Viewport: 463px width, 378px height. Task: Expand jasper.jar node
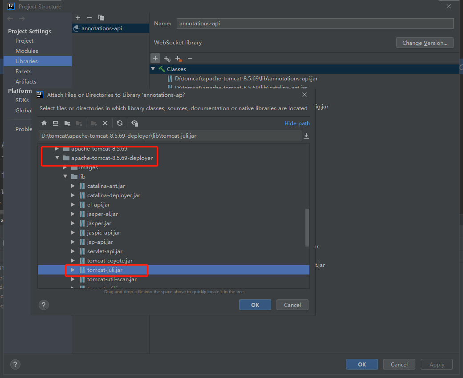(73, 223)
